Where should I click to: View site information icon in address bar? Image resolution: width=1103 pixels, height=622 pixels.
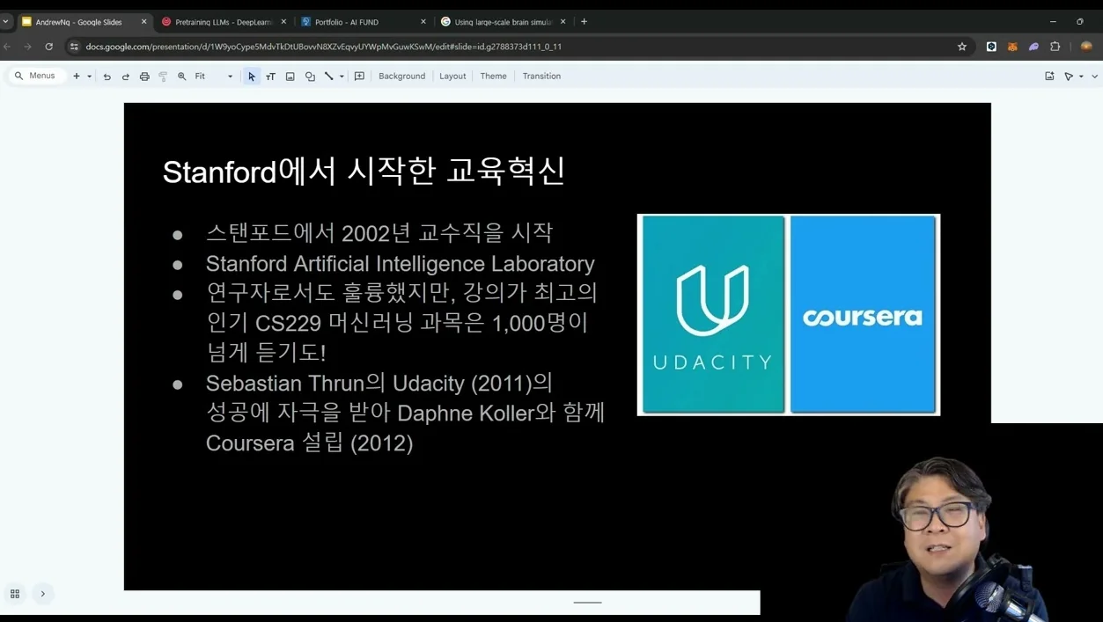[74, 47]
